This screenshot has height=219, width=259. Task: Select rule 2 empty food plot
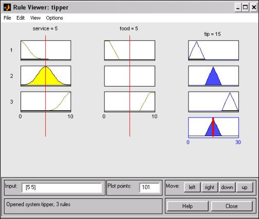[x=129, y=76]
